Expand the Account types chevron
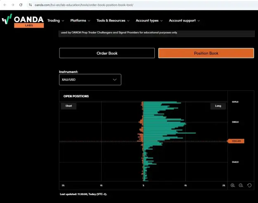 (161, 21)
